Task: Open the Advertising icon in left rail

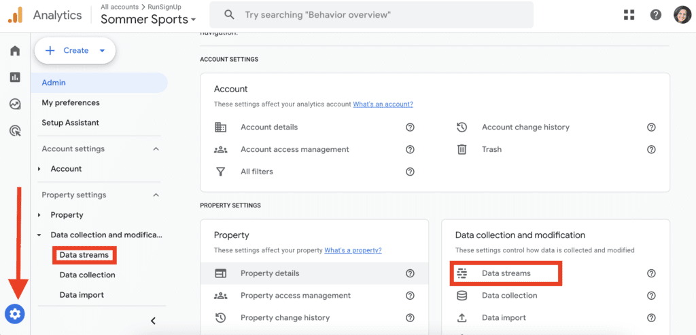Action: click(15, 131)
